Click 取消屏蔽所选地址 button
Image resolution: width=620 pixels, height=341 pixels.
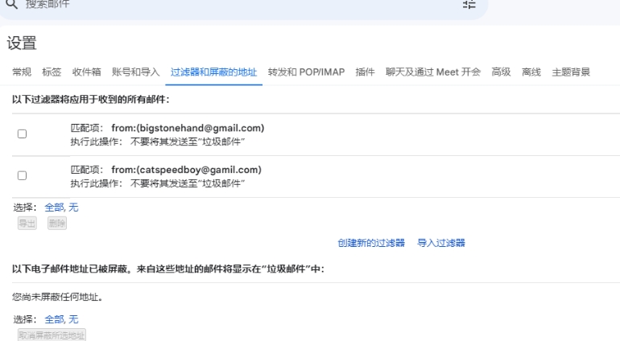tap(52, 335)
